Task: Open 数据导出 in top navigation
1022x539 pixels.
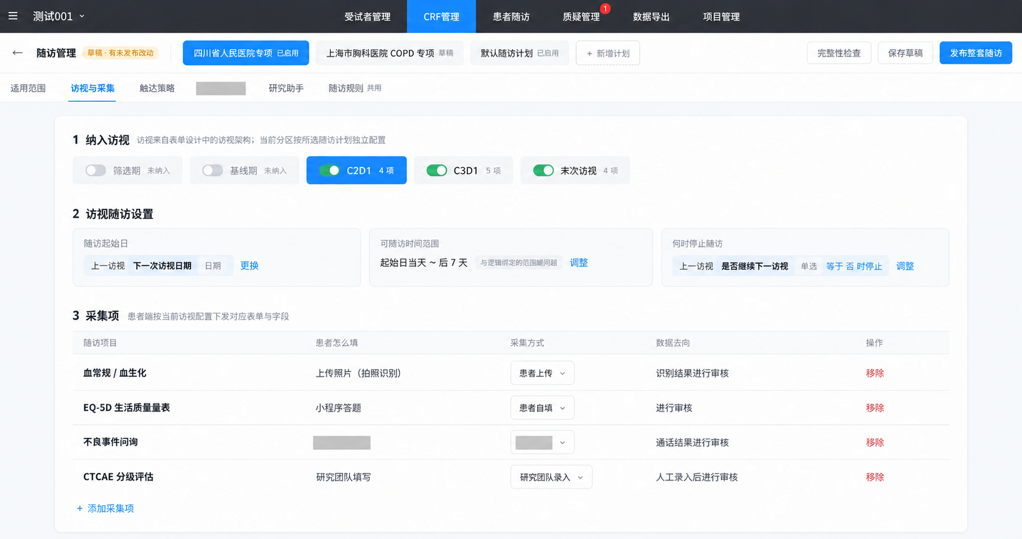Action: 651,17
